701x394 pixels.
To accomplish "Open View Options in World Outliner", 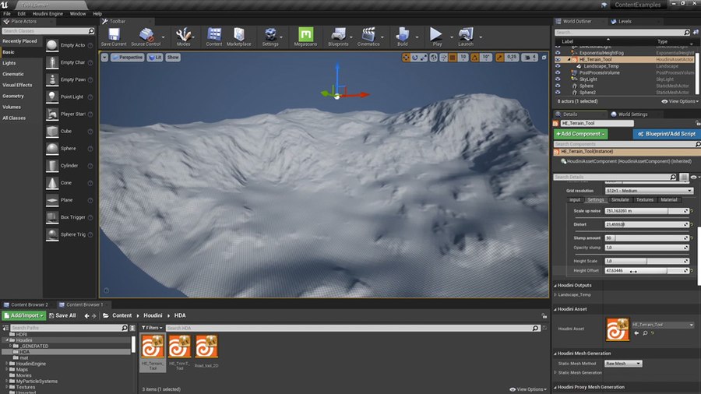I will point(680,101).
